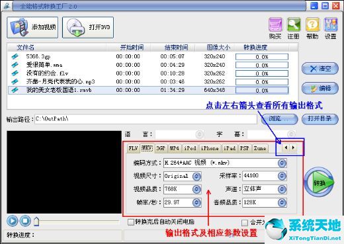
Task: Open the 编码方式 encoding dropdown
Action: coord(282,163)
